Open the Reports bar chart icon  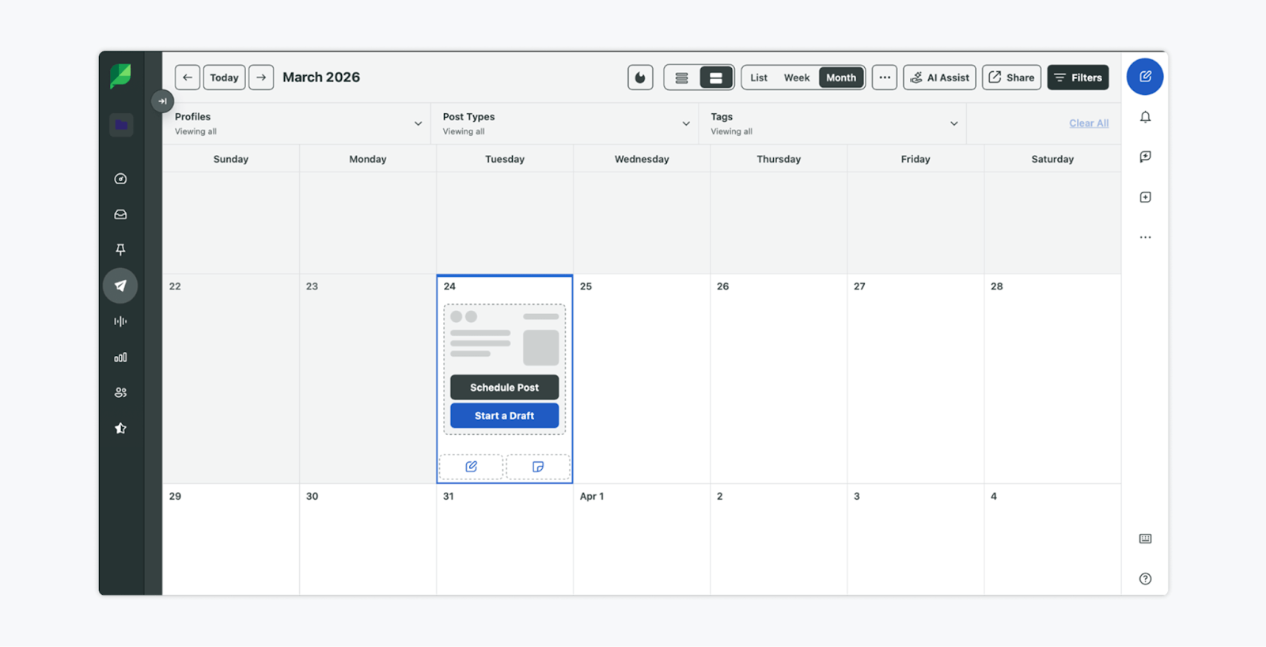tap(120, 358)
